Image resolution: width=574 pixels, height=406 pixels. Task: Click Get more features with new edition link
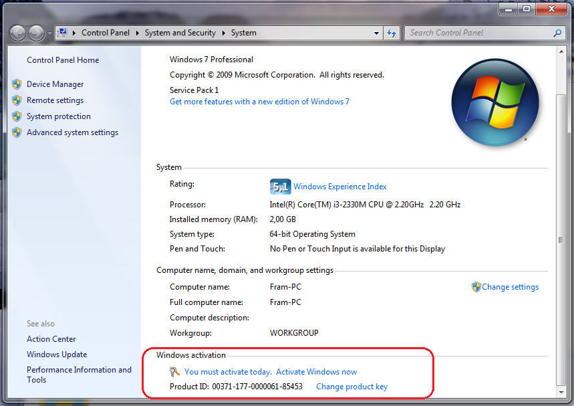[x=259, y=102]
